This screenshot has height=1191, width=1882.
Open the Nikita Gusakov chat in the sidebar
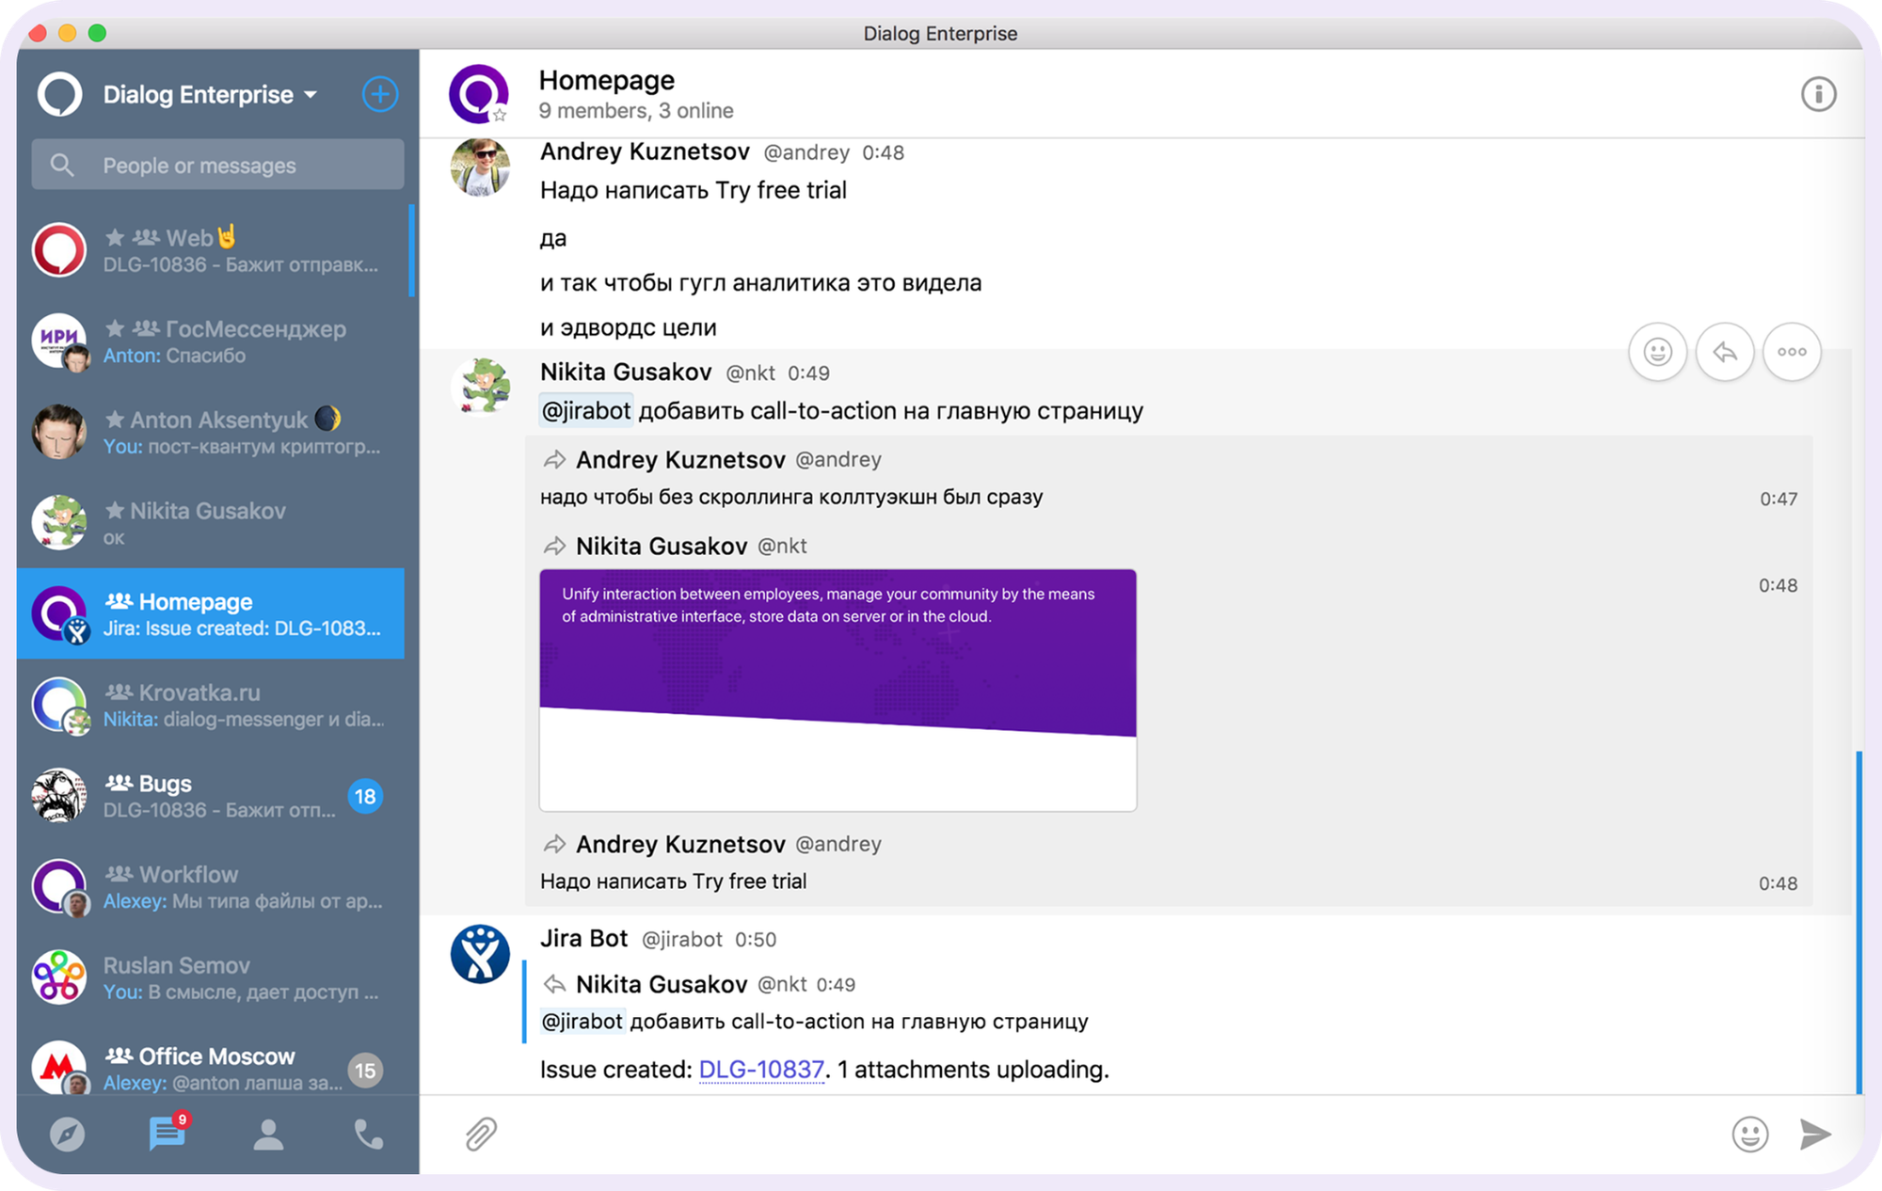point(213,523)
